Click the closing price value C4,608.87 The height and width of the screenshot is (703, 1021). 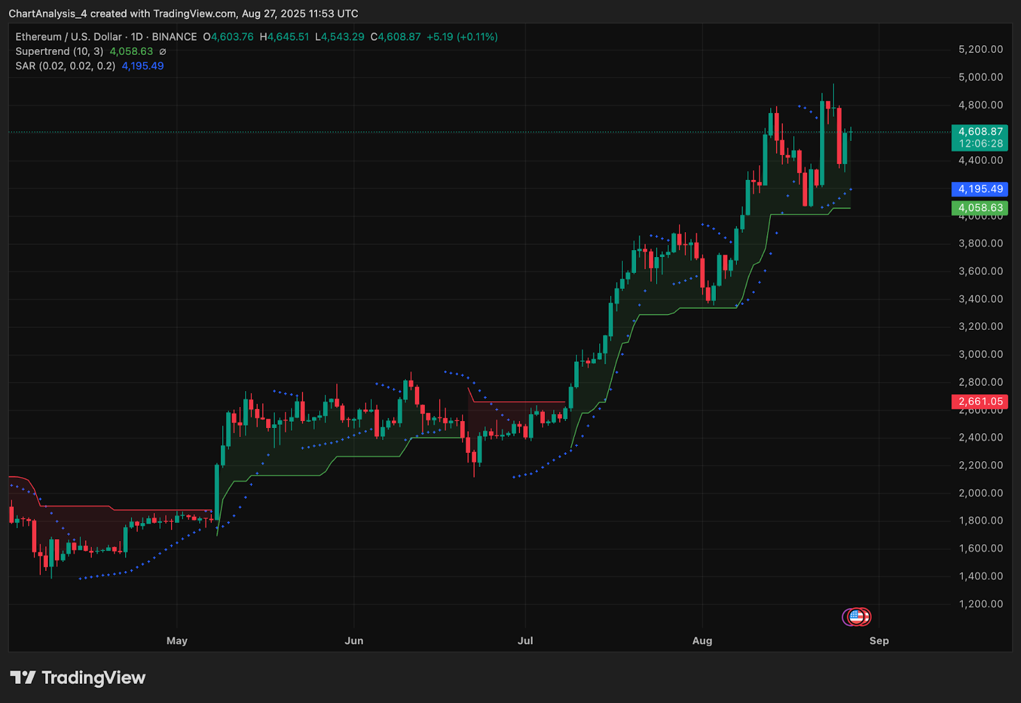tap(396, 37)
